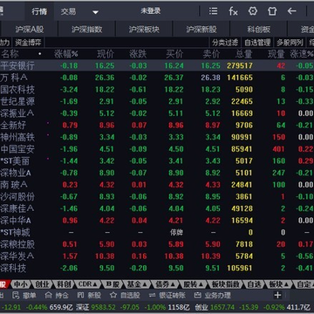Open the 沪深A股 market tab
Image resolution: width=314 pixels, height=314 pixels.
[x=30, y=30]
